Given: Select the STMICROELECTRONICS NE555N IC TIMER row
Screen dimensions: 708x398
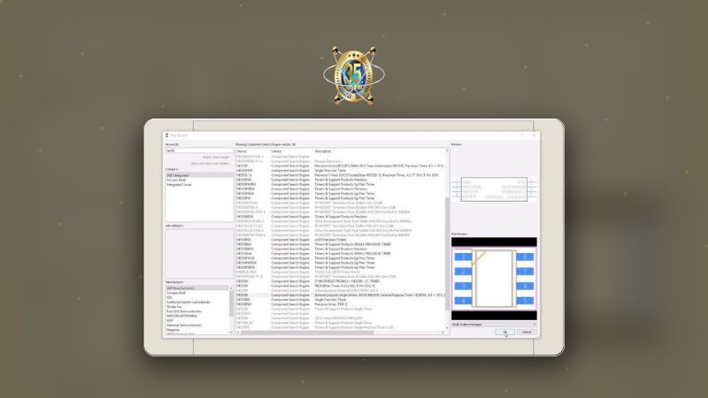Looking at the screenshot, I should click(x=341, y=281).
